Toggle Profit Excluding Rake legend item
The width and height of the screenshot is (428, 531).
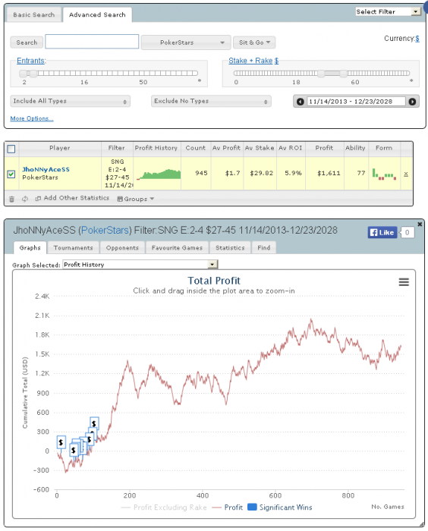164,507
